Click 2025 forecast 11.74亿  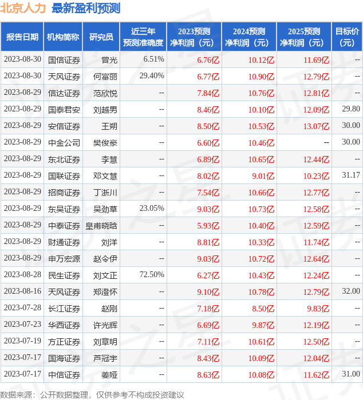pyautogui.click(x=316, y=243)
